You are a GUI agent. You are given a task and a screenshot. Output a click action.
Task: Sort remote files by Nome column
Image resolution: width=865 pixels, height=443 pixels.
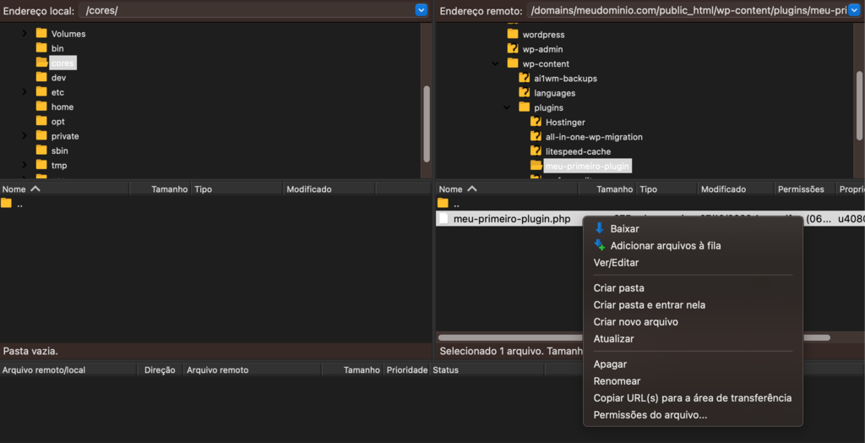pos(507,189)
